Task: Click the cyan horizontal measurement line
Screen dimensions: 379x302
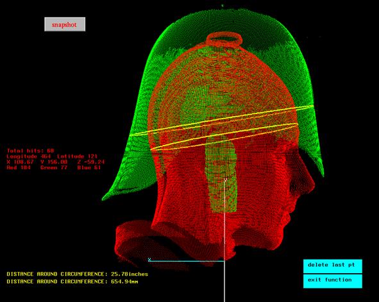Action: pyautogui.click(x=187, y=261)
